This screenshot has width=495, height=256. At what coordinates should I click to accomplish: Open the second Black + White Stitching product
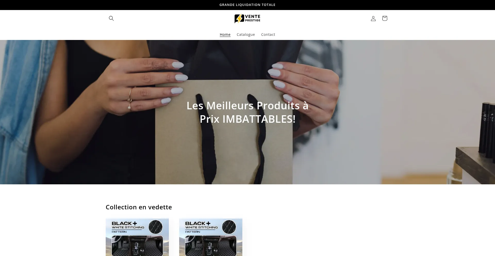(x=211, y=237)
